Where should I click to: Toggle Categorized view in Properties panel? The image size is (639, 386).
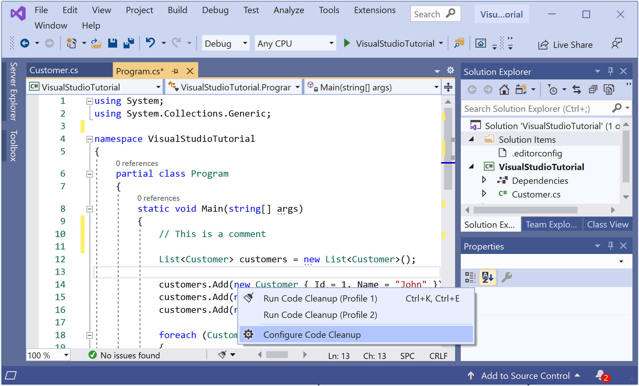click(470, 277)
